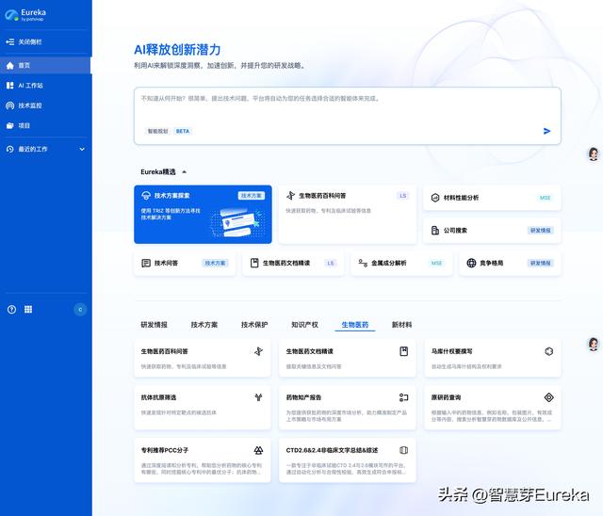Click the 智能规划 tag

157,131
